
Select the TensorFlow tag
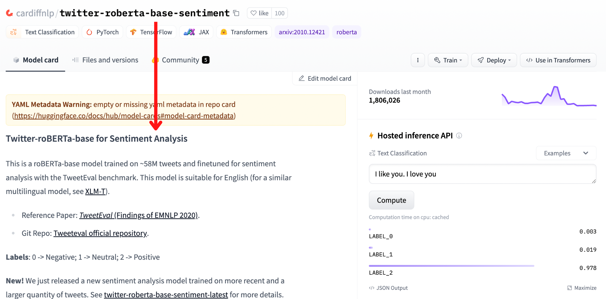click(x=151, y=32)
